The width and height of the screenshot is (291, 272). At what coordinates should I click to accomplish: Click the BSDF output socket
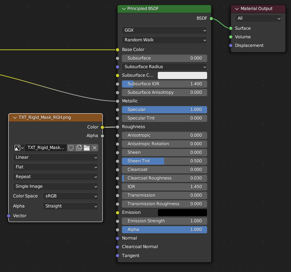tap(211, 18)
